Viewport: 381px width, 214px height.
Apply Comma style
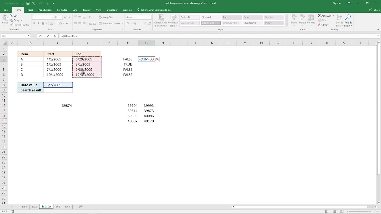139,23
